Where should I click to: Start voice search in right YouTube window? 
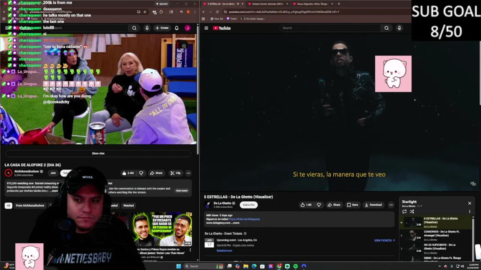pos(399,28)
